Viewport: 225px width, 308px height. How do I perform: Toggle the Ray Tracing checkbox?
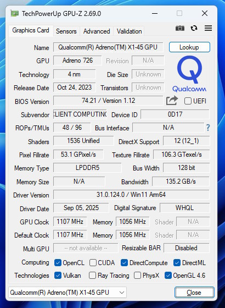92,276
